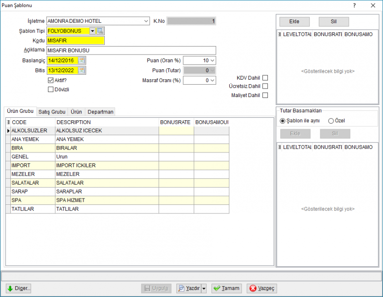Open the Puan (Oran %) dropdown
Viewport: 383px width, 297px height.
(x=213, y=60)
